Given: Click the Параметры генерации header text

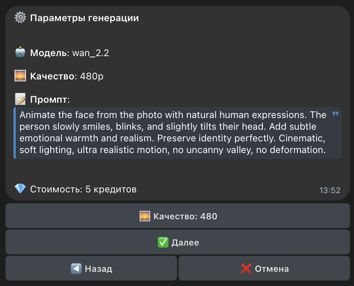Looking at the screenshot, I should [x=85, y=17].
